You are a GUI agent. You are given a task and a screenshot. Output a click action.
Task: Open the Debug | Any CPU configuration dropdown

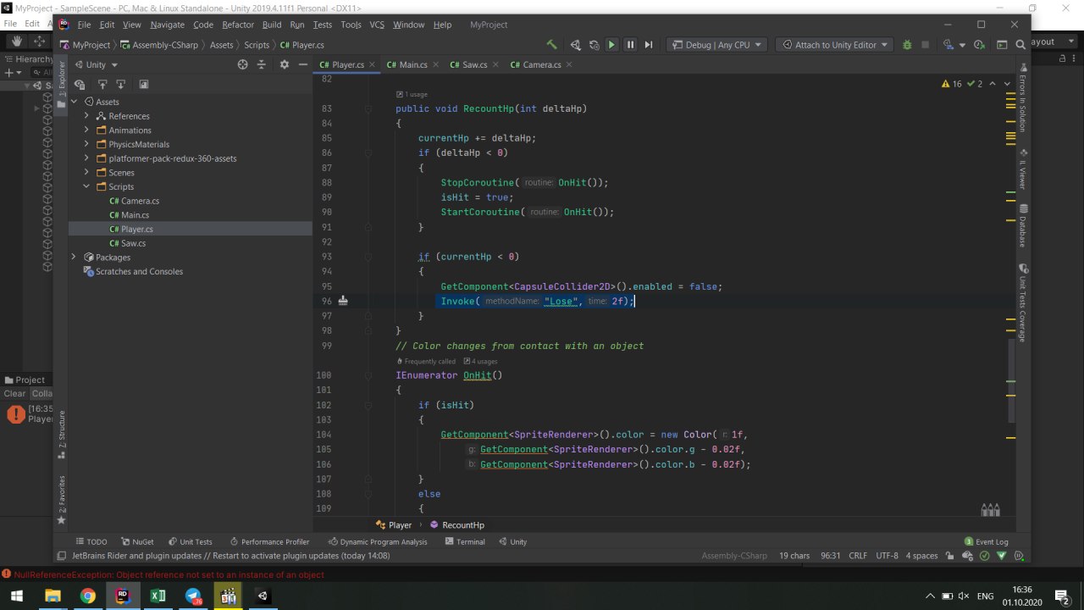coord(716,45)
